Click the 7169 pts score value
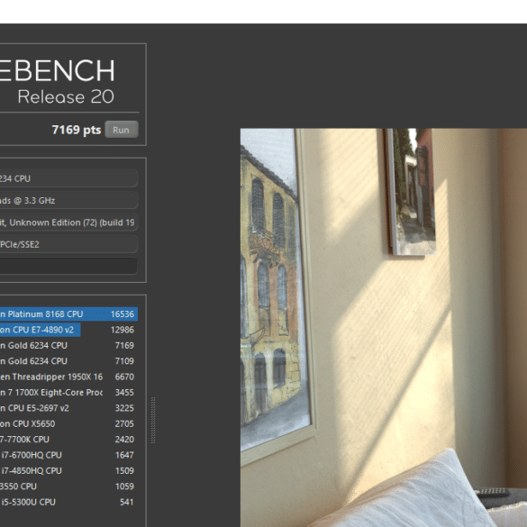Screen dimensions: 527x527 [77, 130]
